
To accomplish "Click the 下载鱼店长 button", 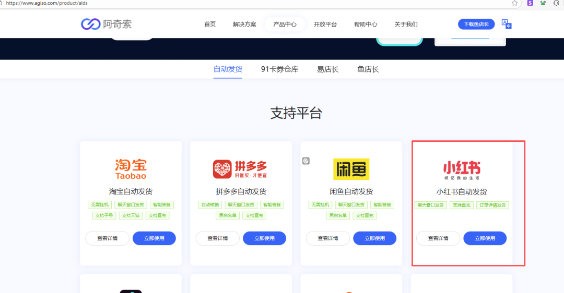I will [x=476, y=24].
